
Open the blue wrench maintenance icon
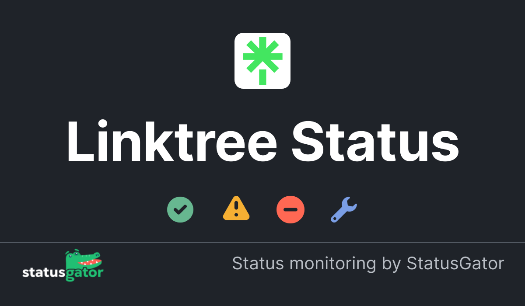point(344,210)
